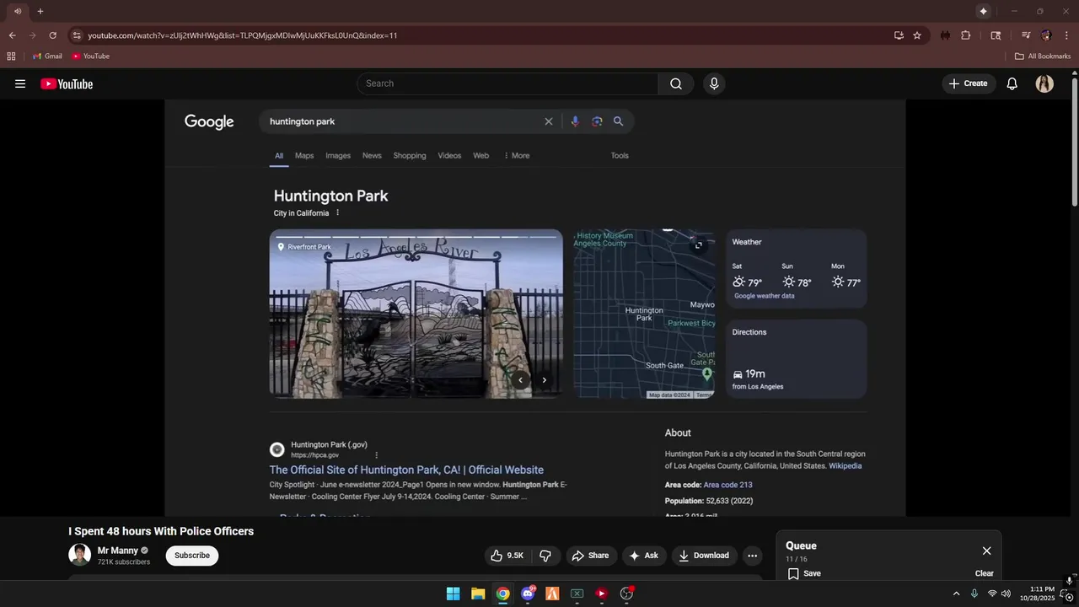Bookmark this page with star icon
This screenshot has height=607, width=1079.
pyautogui.click(x=917, y=35)
